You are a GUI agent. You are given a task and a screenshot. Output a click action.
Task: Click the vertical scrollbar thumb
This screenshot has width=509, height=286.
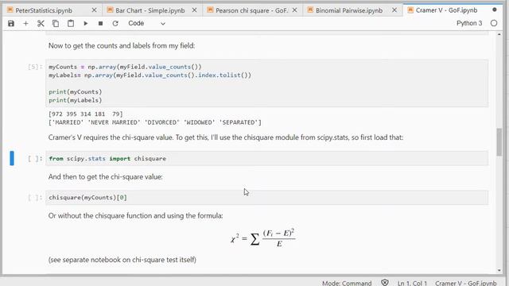pos(499,142)
